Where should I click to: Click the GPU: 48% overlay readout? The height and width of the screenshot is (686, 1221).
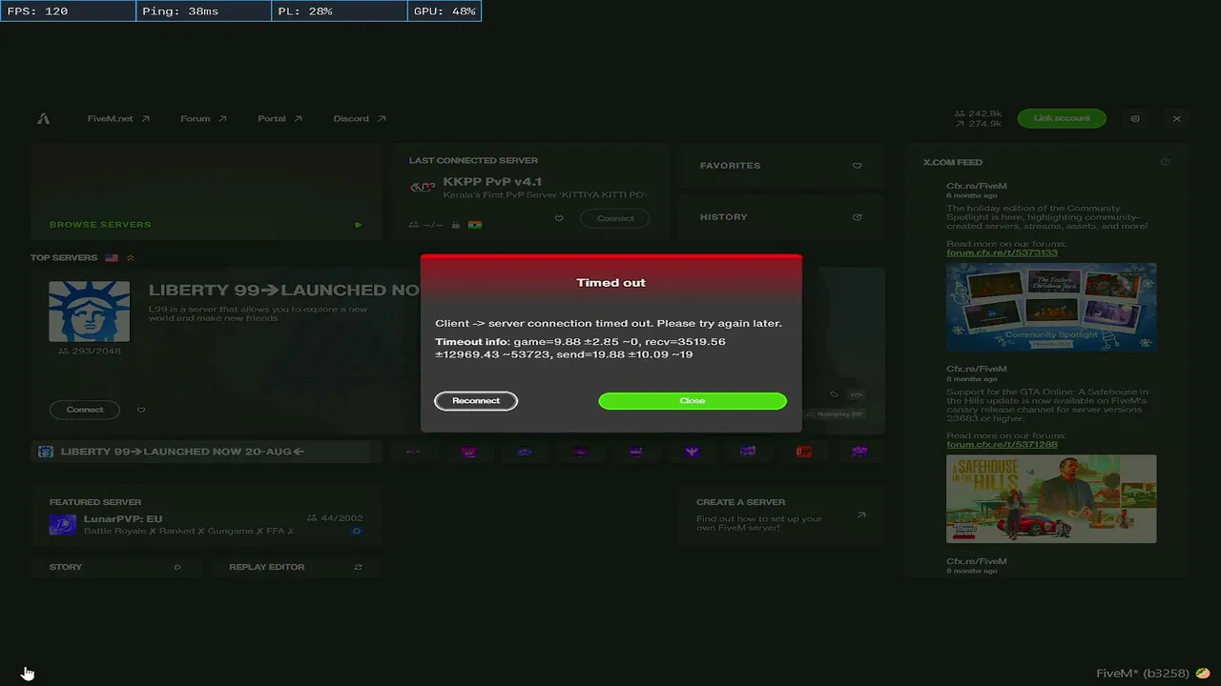[445, 11]
